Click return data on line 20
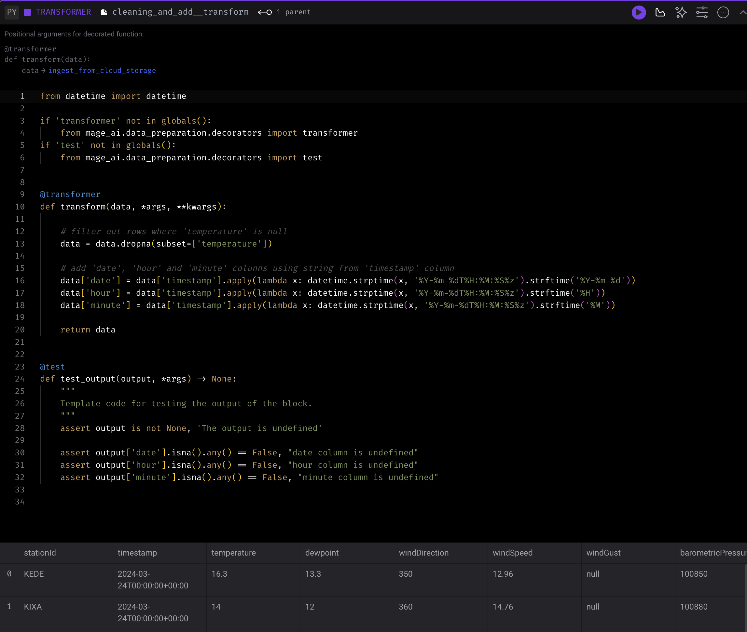Image resolution: width=747 pixels, height=632 pixels. [x=88, y=329]
